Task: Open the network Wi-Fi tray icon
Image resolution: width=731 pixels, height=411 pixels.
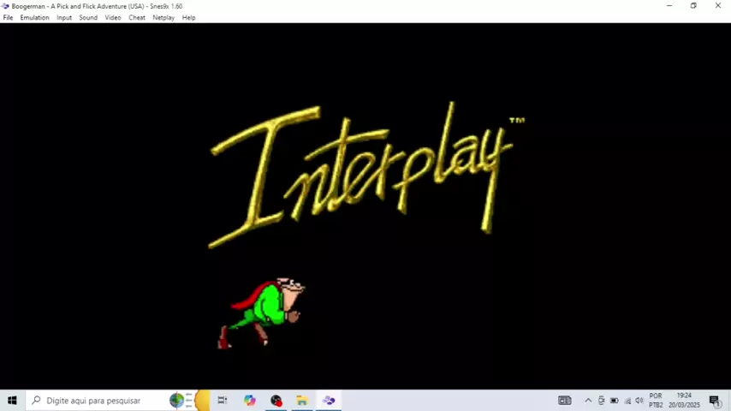Action: pyautogui.click(x=627, y=400)
